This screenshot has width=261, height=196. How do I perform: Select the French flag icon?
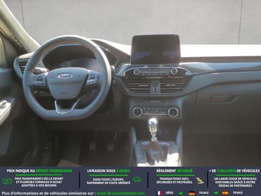159,193
